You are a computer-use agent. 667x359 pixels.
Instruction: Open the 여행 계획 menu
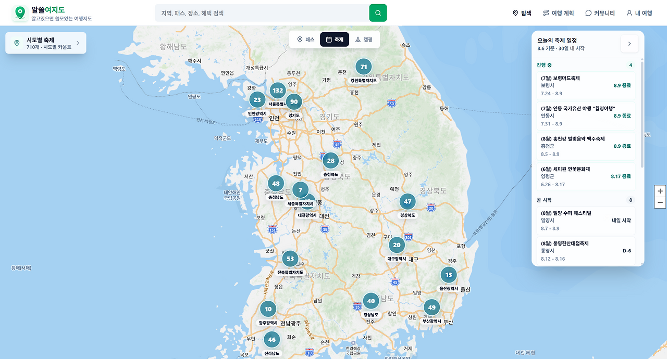(x=558, y=13)
